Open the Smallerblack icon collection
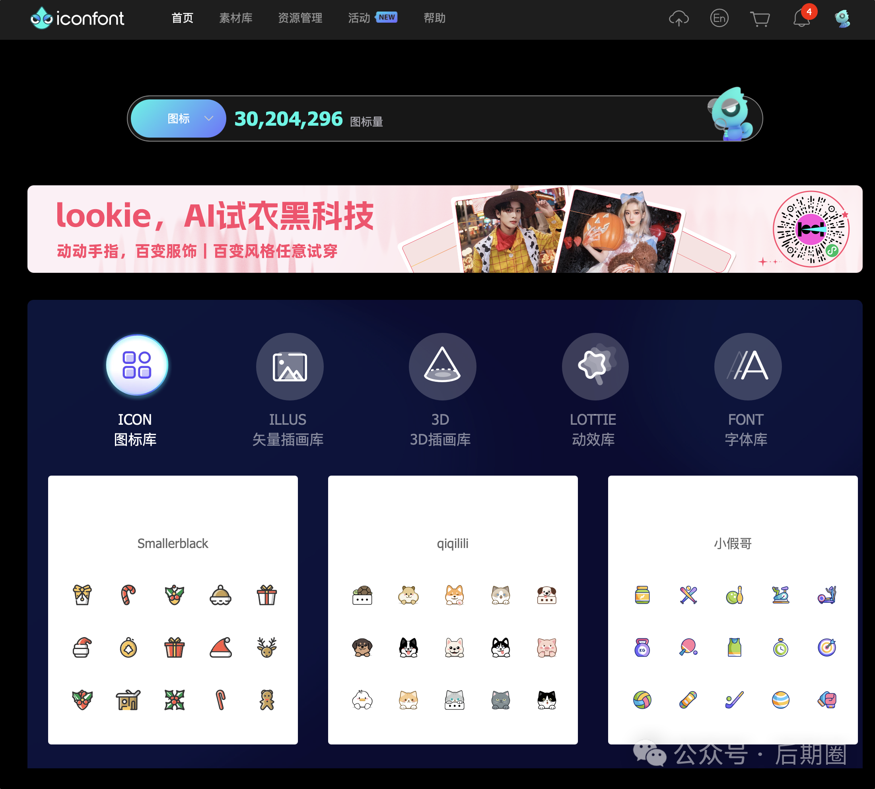 (x=173, y=544)
